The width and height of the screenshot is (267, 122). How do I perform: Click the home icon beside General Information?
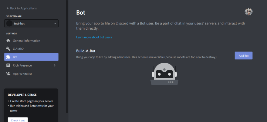[x=8, y=41]
